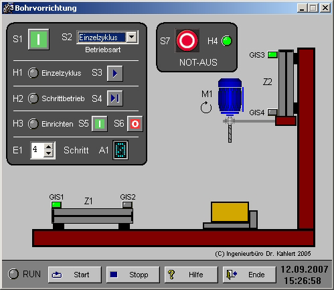Click the A1 step display indicator

[x=120, y=150]
